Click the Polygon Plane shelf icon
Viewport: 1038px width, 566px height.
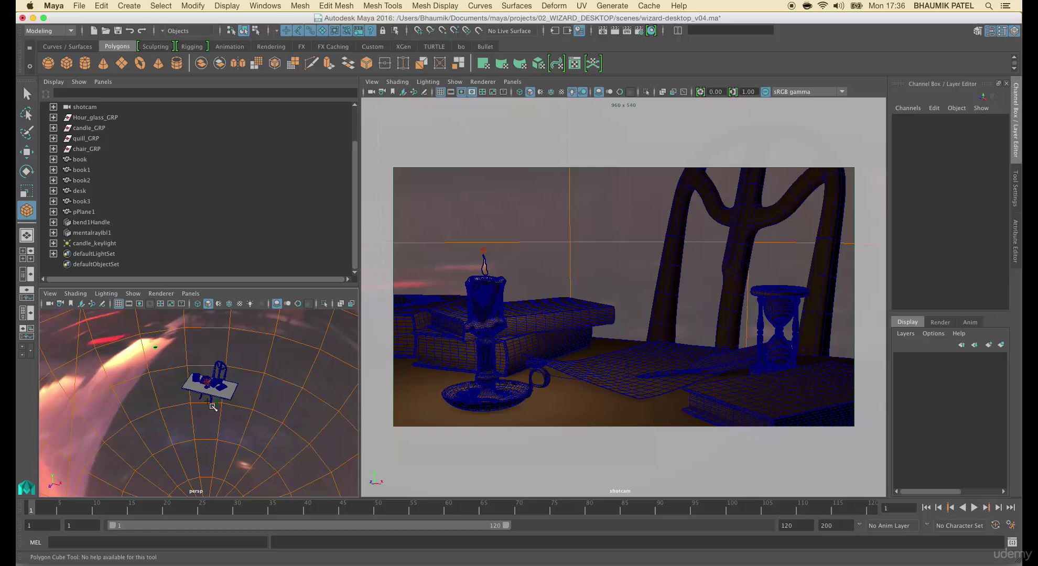pos(122,63)
